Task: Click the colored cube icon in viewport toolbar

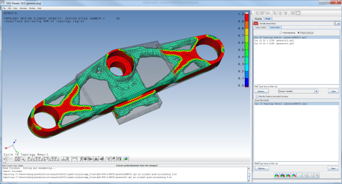Action: [x=126, y=159]
